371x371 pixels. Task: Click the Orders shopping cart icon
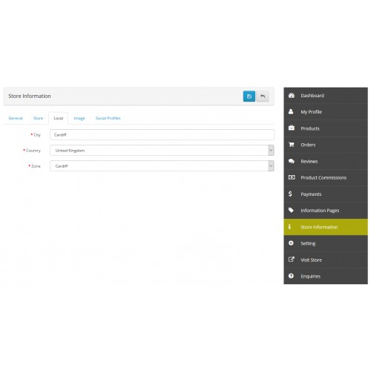pos(292,145)
